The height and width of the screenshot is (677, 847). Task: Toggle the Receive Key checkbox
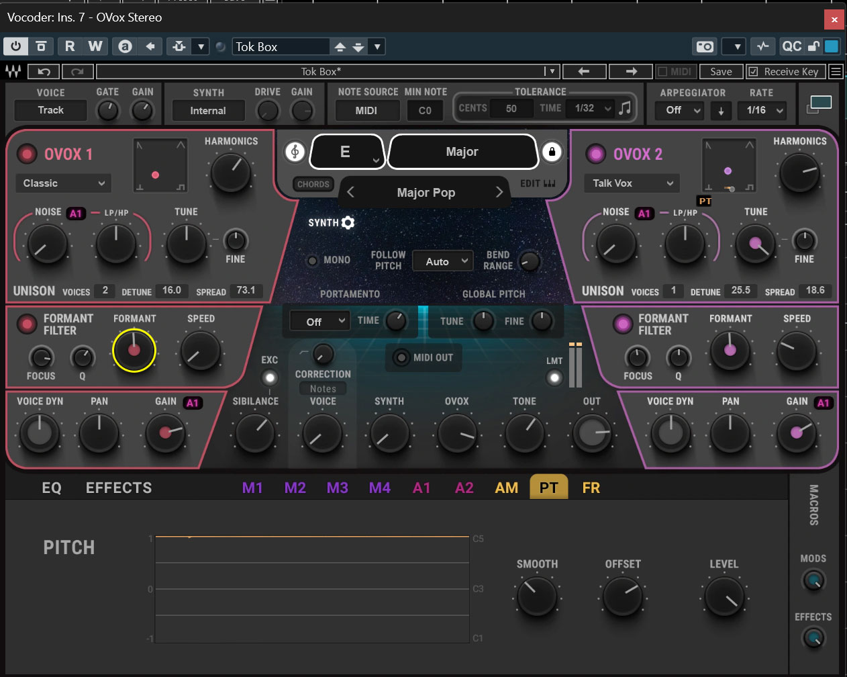click(753, 71)
